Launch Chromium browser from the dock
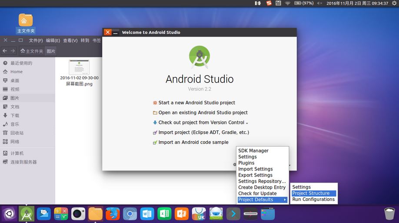The width and height of the screenshot is (399, 223). (x=130, y=214)
